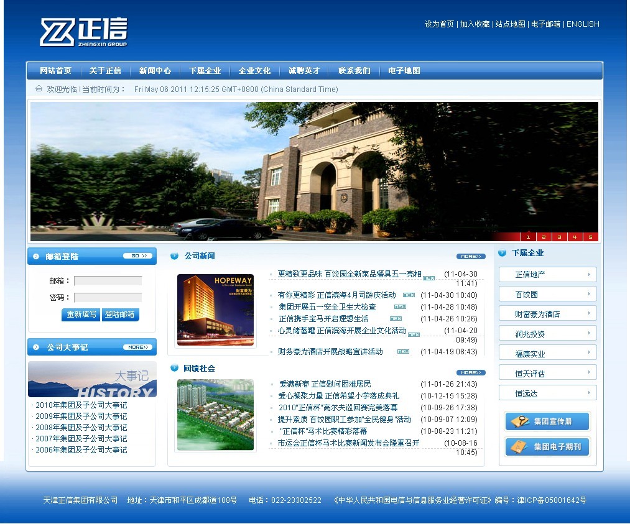
Task: Focus the 邮箱 input field
Action: [108, 281]
